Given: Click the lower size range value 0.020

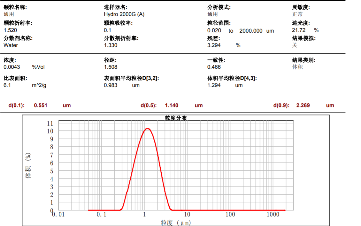Looking at the screenshot, I should click(214, 31).
